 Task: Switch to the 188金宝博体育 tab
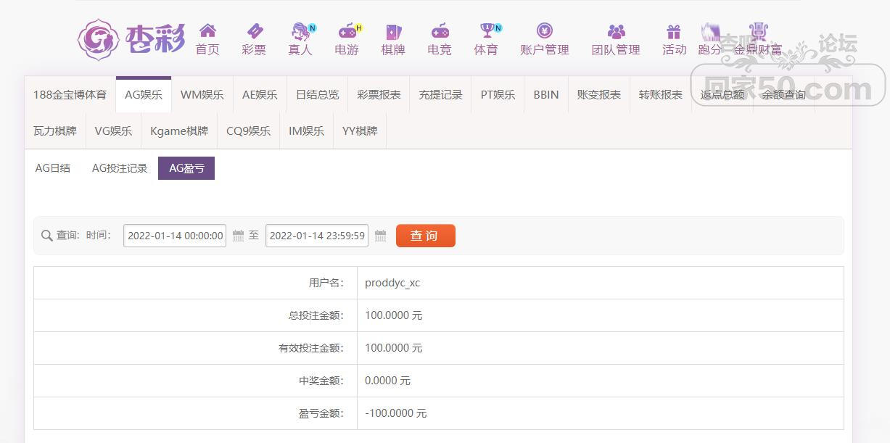[70, 94]
